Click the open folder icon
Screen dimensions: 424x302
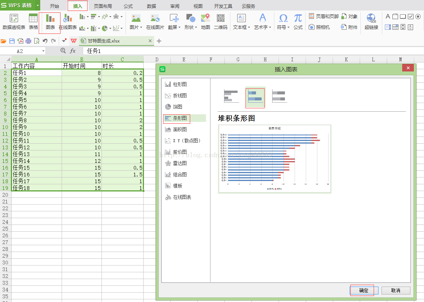(x=3, y=41)
